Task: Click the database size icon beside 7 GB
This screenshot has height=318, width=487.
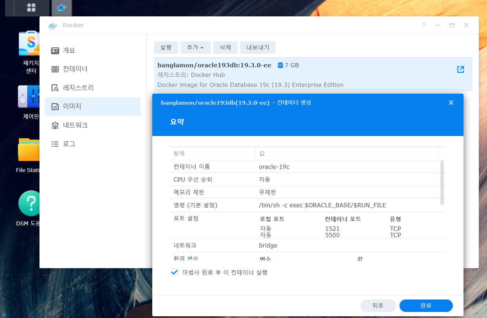Action: tap(280, 65)
